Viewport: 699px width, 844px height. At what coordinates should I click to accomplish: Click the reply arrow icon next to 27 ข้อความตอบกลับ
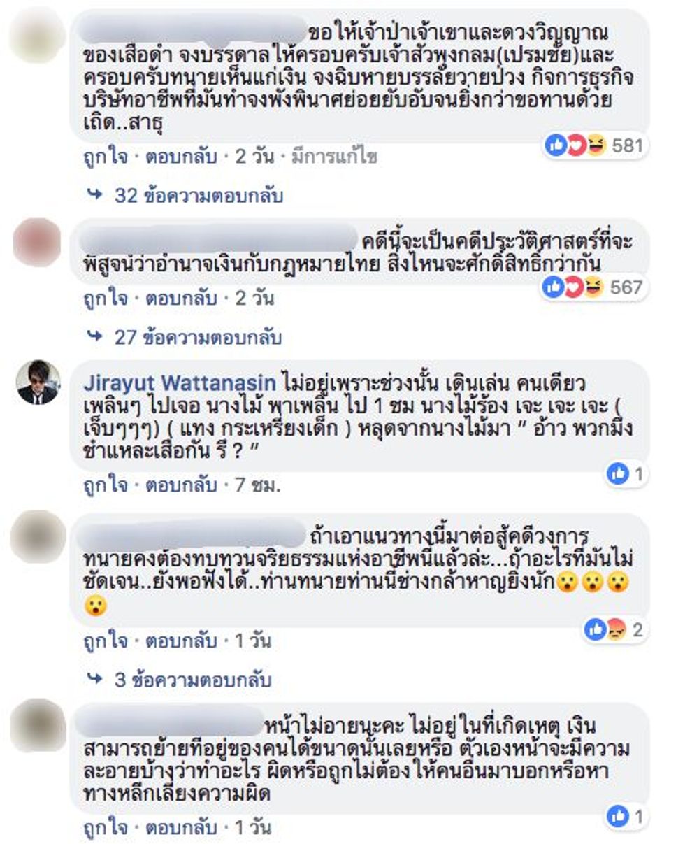(95, 338)
